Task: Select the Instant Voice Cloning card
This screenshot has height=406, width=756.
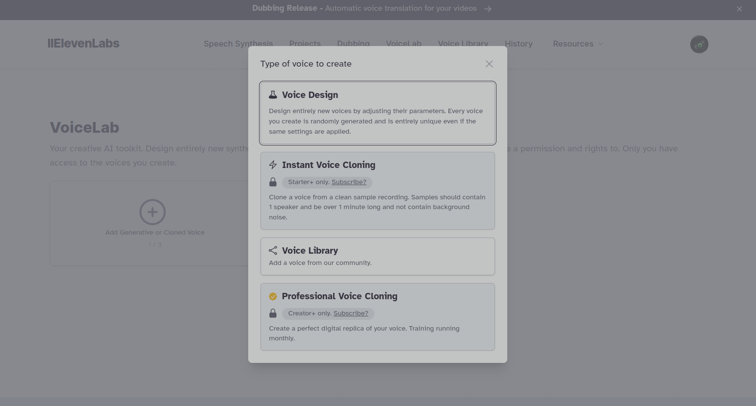Action: click(378, 191)
